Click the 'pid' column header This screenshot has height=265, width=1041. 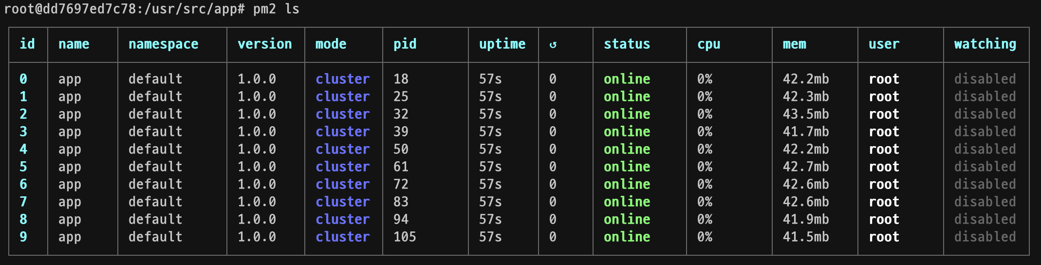point(405,44)
